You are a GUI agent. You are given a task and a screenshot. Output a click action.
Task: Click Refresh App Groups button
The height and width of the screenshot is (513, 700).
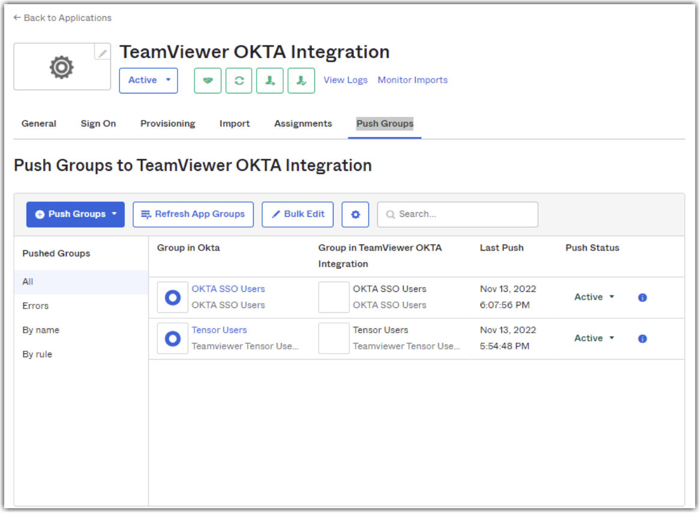click(x=193, y=215)
